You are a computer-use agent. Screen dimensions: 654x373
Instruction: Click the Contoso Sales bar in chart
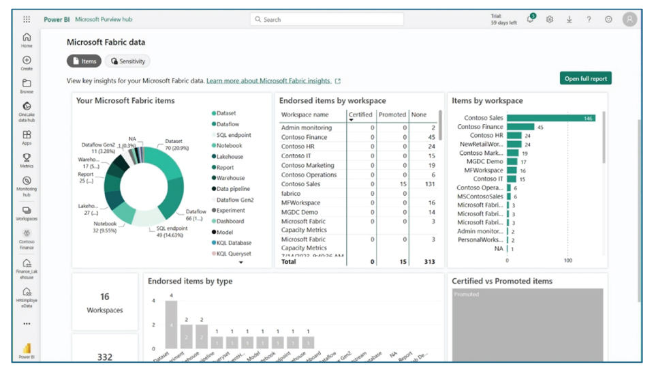[550, 118]
